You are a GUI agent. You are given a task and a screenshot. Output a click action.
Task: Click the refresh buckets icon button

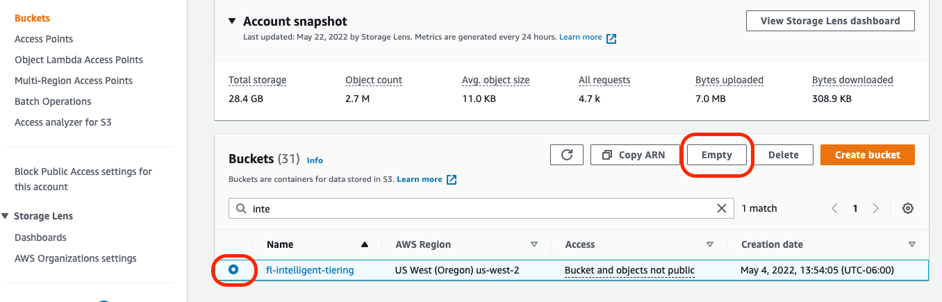(566, 155)
